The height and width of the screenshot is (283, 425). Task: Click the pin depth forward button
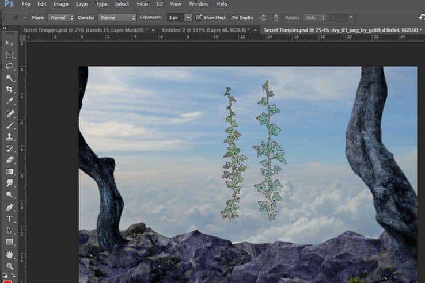tap(263, 18)
